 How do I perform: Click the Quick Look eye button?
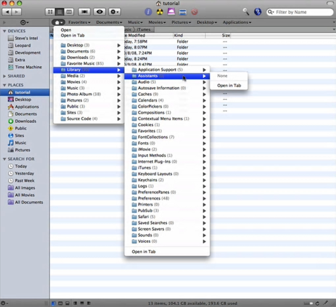point(99,12)
